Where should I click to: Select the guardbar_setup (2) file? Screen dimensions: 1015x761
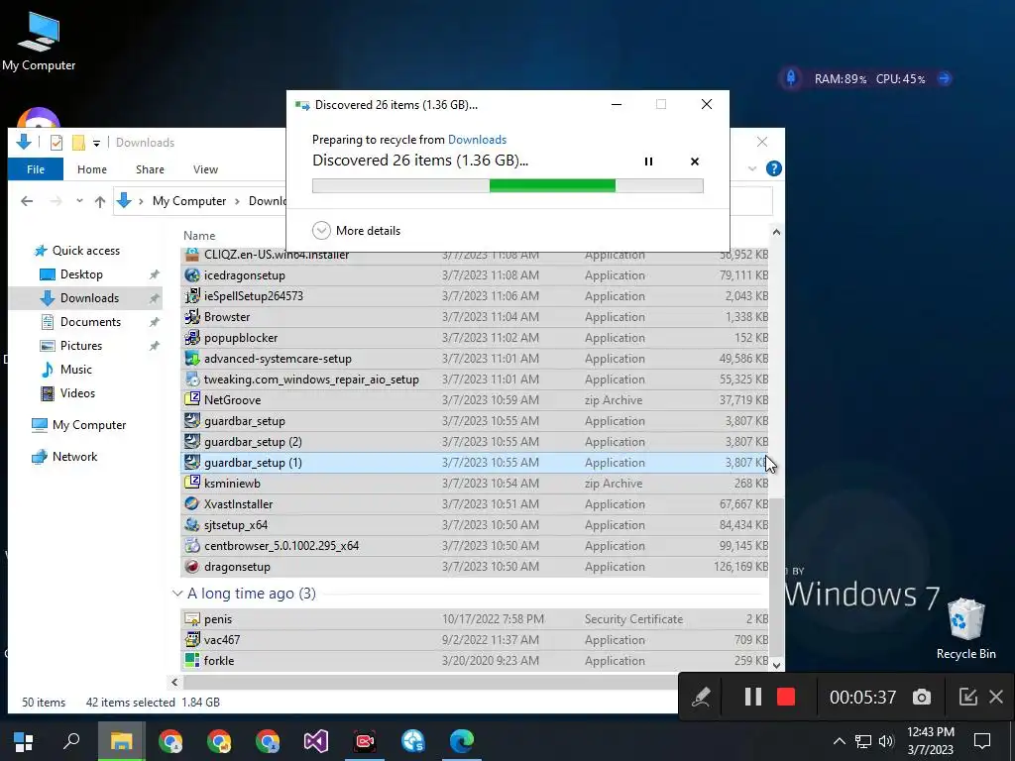[x=475, y=442]
